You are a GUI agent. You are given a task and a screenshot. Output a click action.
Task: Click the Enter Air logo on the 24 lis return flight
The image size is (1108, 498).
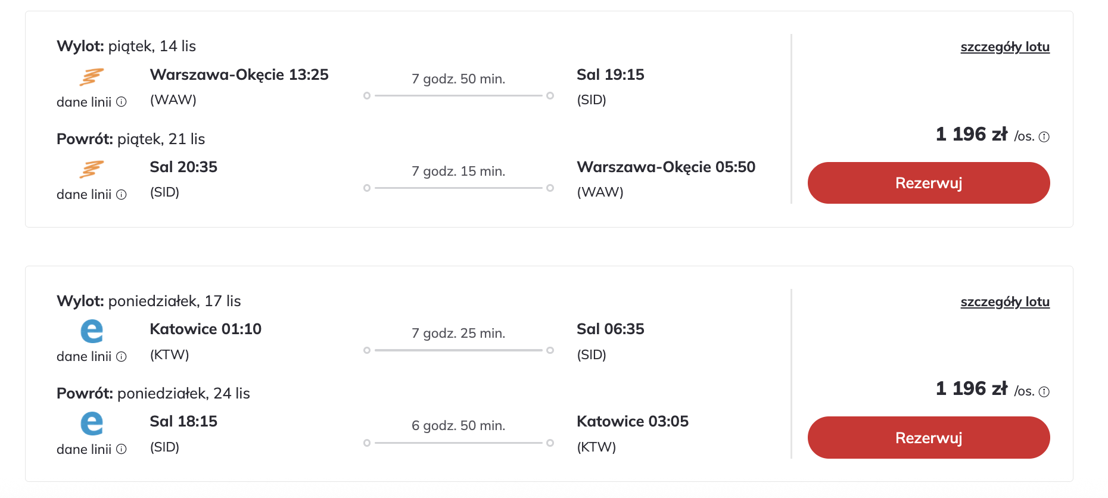pos(91,424)
